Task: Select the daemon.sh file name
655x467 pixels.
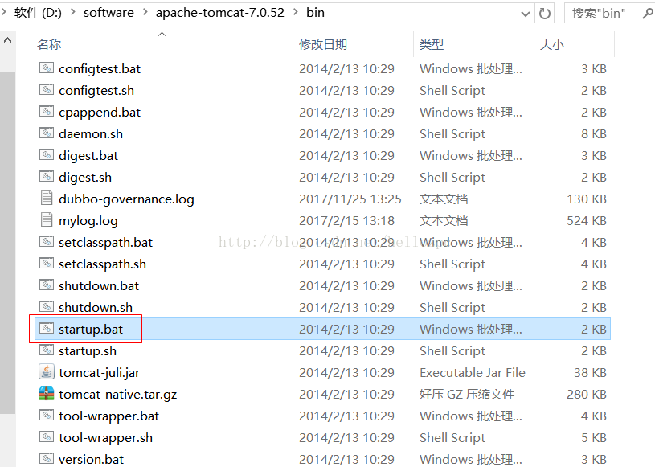Action: (x=91, y=133)
